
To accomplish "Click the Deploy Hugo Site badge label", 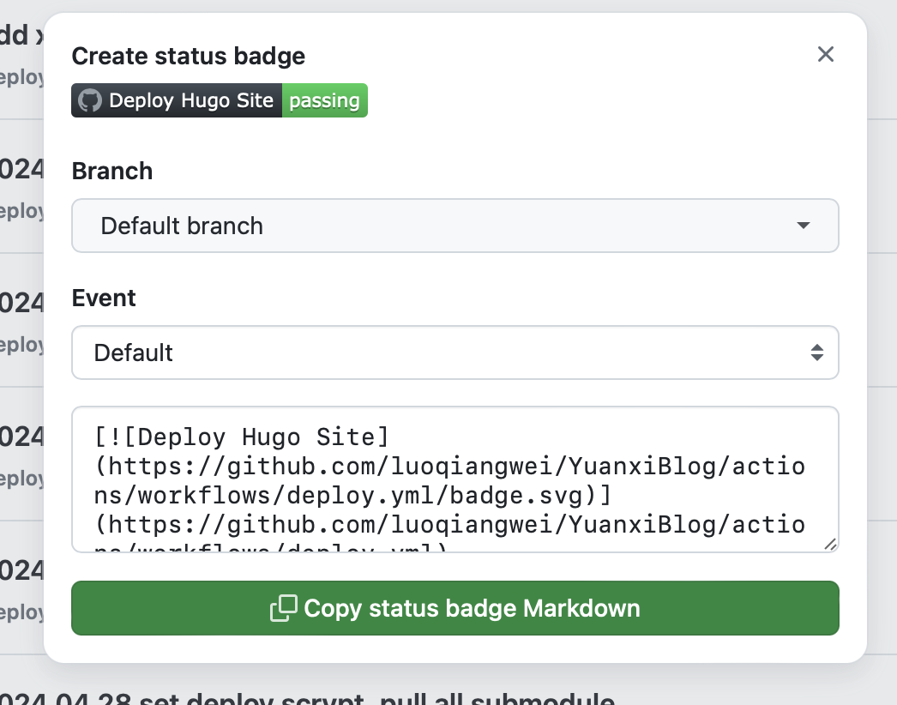I will [190, 100].
